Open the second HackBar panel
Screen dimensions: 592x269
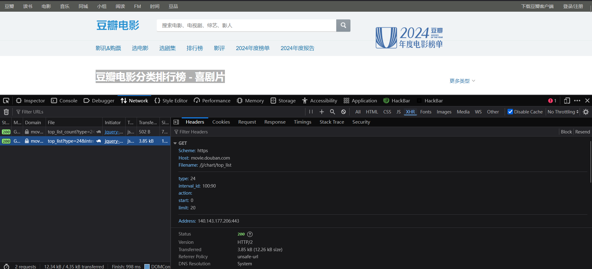point(430,101)
